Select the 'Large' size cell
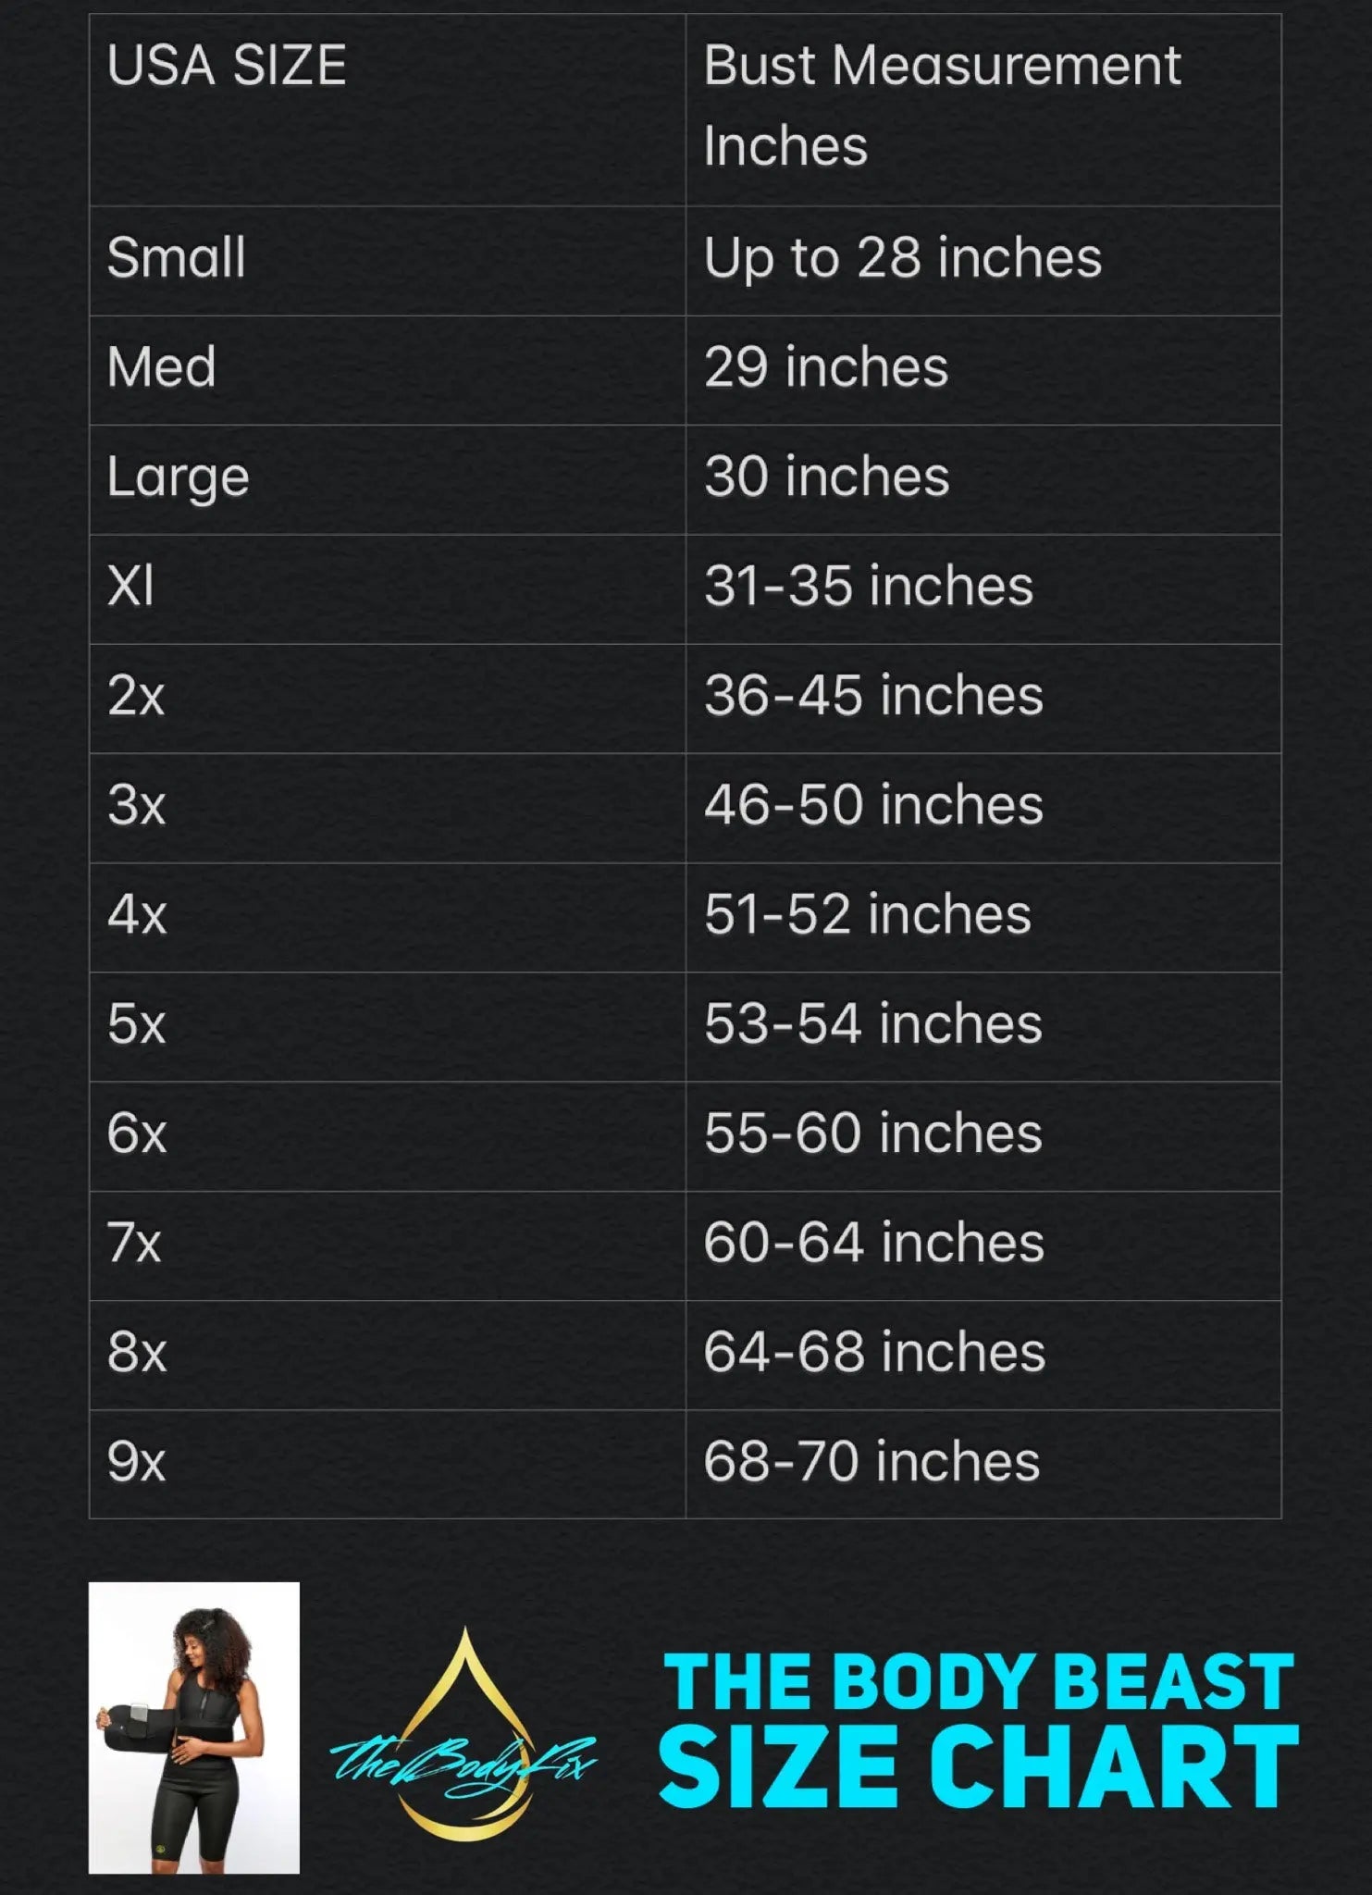This screenshot has height=1895, width=1372. [178, 477]
